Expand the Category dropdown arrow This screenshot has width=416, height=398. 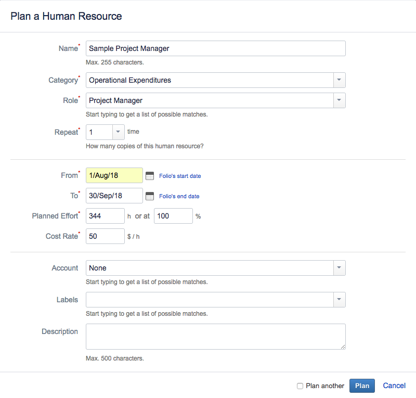[x=339, y=80]
